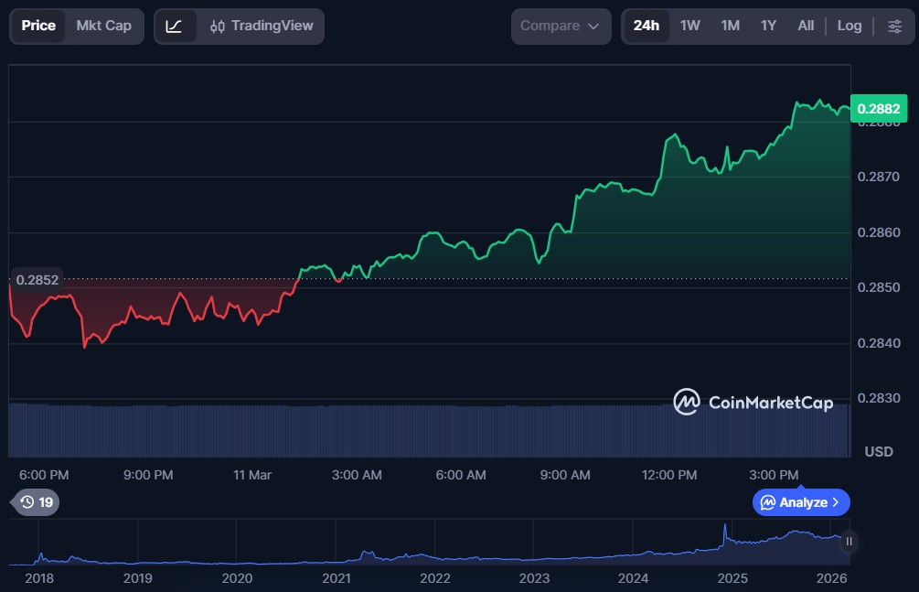The width and height of the screenshot is (919, 592).
Task: Click the history clock icon badge
Action: click(x=37, y=502)
